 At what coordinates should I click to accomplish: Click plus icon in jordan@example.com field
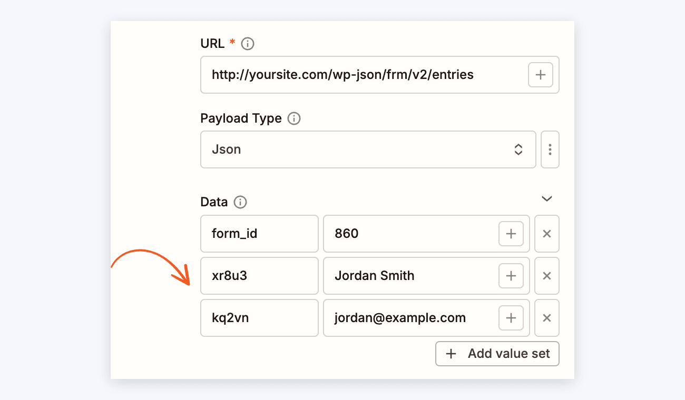click(511, 318)
